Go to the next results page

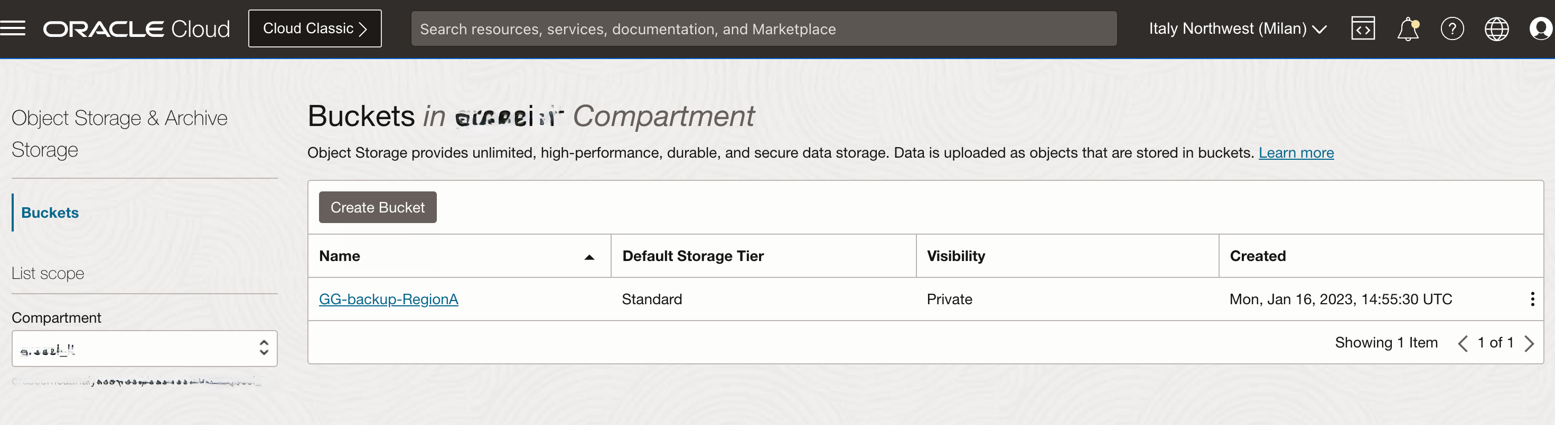click(1529, 344)
